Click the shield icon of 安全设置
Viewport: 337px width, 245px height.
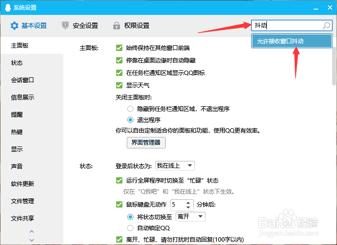(x=65, y=25)
